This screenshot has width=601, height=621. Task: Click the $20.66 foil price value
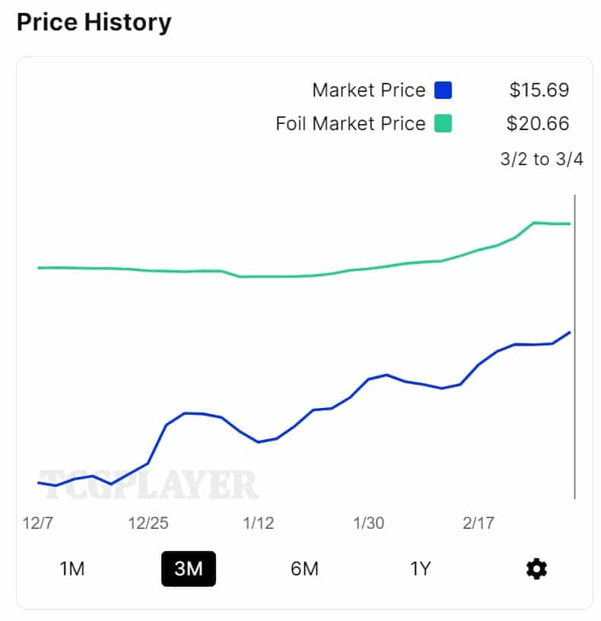pos(539,123)
